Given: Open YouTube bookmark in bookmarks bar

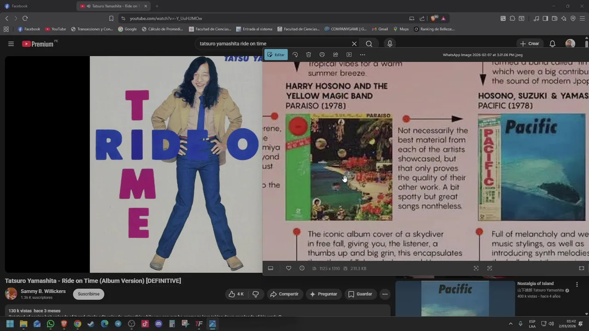Looking at the screenshot, I should pos(56,29).
